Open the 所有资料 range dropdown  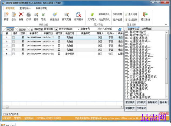56,29
